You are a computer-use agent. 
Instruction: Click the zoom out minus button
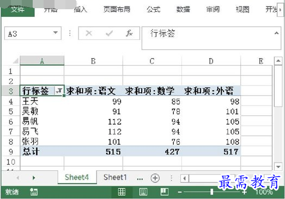click(x=180, y=192)
